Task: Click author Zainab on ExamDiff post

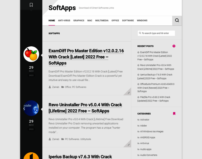Action: point(56,87)
